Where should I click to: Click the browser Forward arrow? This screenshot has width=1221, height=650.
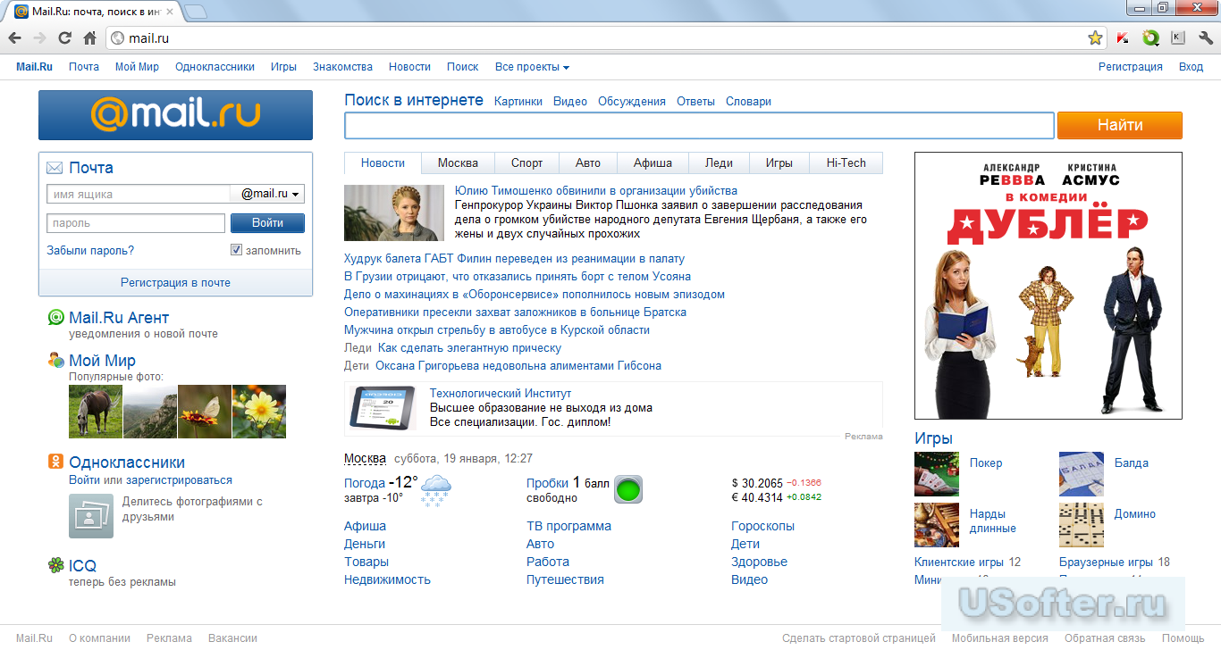coord(39,38)
